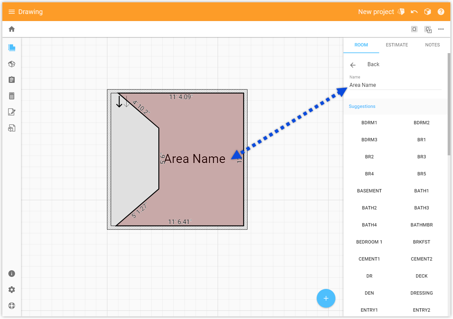This screenshot has width=453, height=319.
Task: Pick the BATH1 suggestion
Action: click(x=422, y=191)
